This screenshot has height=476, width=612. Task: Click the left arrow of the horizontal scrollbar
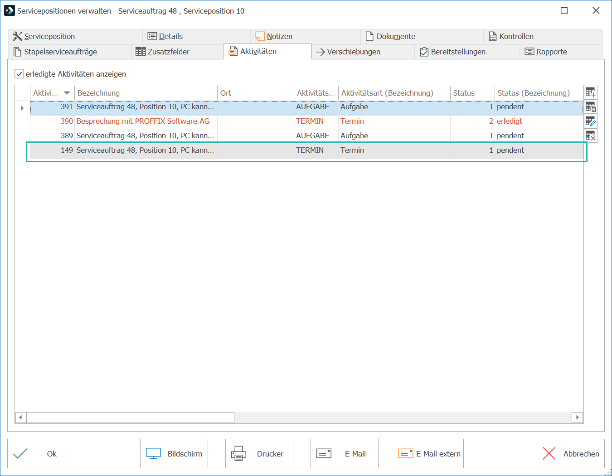[x=21, y=417]
